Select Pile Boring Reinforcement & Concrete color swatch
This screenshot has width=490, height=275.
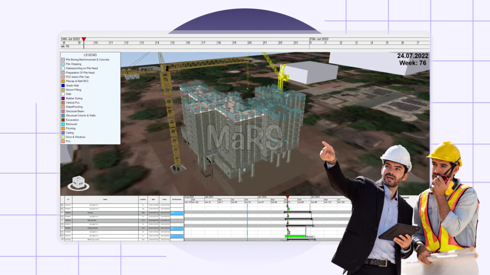(63, 60)
